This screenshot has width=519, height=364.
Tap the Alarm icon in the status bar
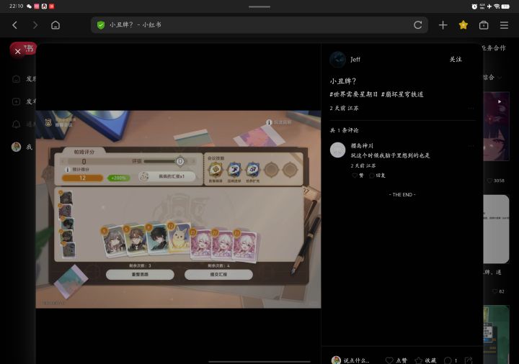click(x=474, y=6)
